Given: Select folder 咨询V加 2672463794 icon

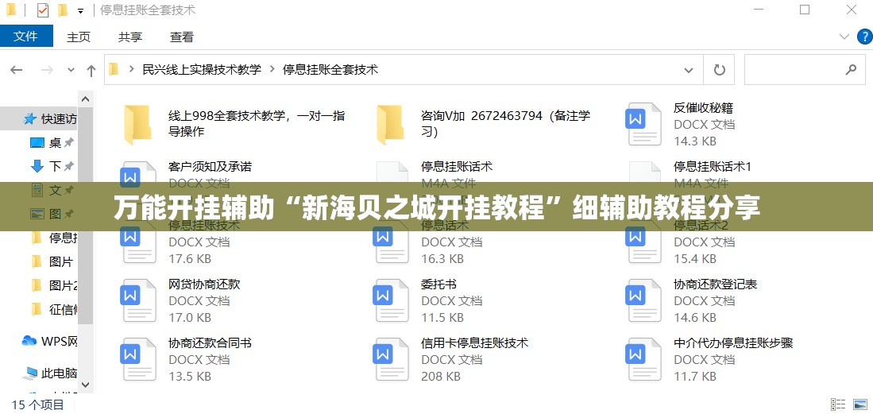Looking at the screenshot, I should coord(390,124).
